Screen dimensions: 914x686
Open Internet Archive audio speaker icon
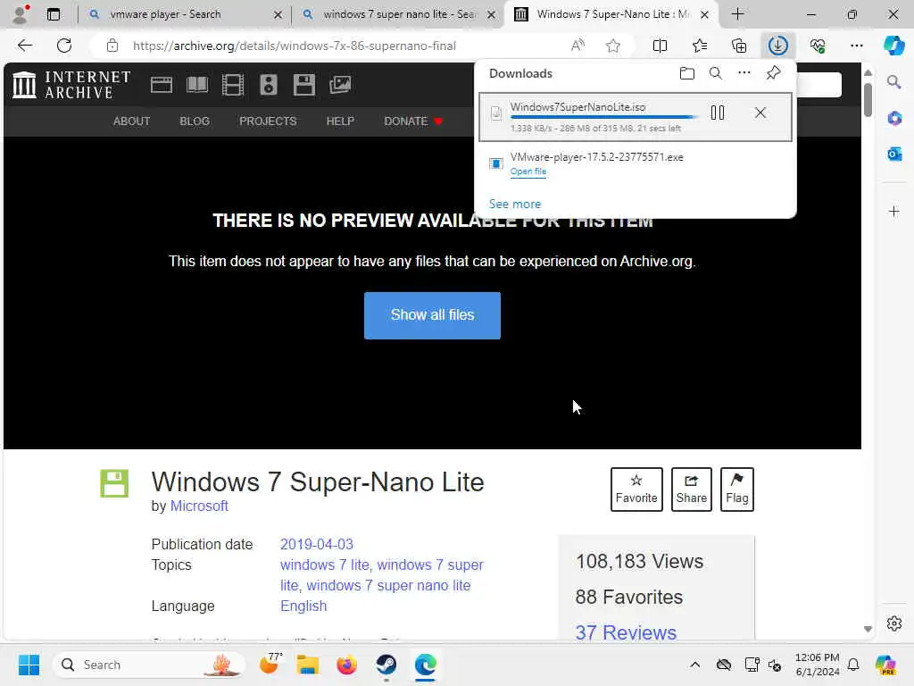tap(268, 85)
